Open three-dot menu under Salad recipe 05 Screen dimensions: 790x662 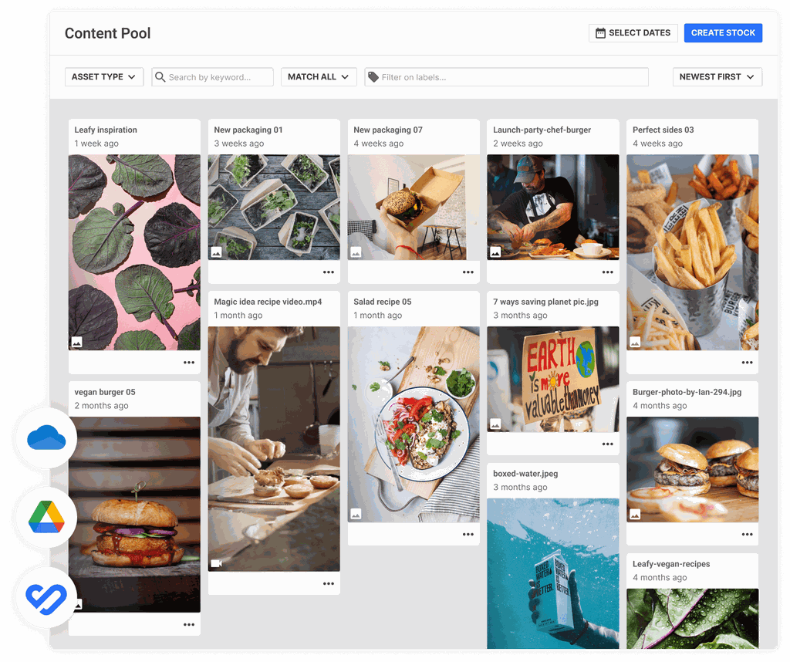(x=468, y=534)
